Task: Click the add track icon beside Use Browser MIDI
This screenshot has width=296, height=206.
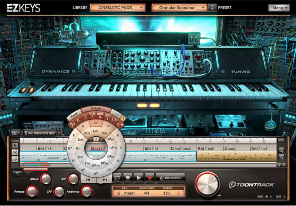Action: point(16,133)
